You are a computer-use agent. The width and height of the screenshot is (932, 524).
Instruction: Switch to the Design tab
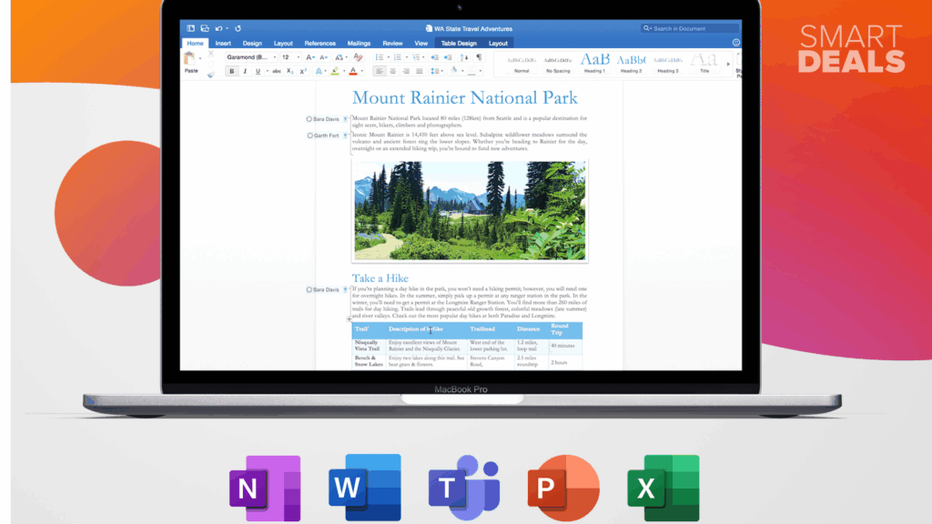[252, 44]
